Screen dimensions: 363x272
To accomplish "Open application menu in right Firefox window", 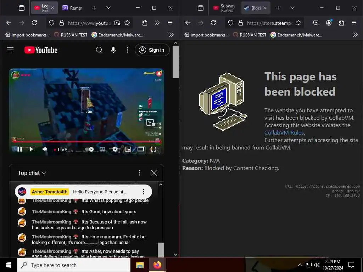I will [354, 23].
